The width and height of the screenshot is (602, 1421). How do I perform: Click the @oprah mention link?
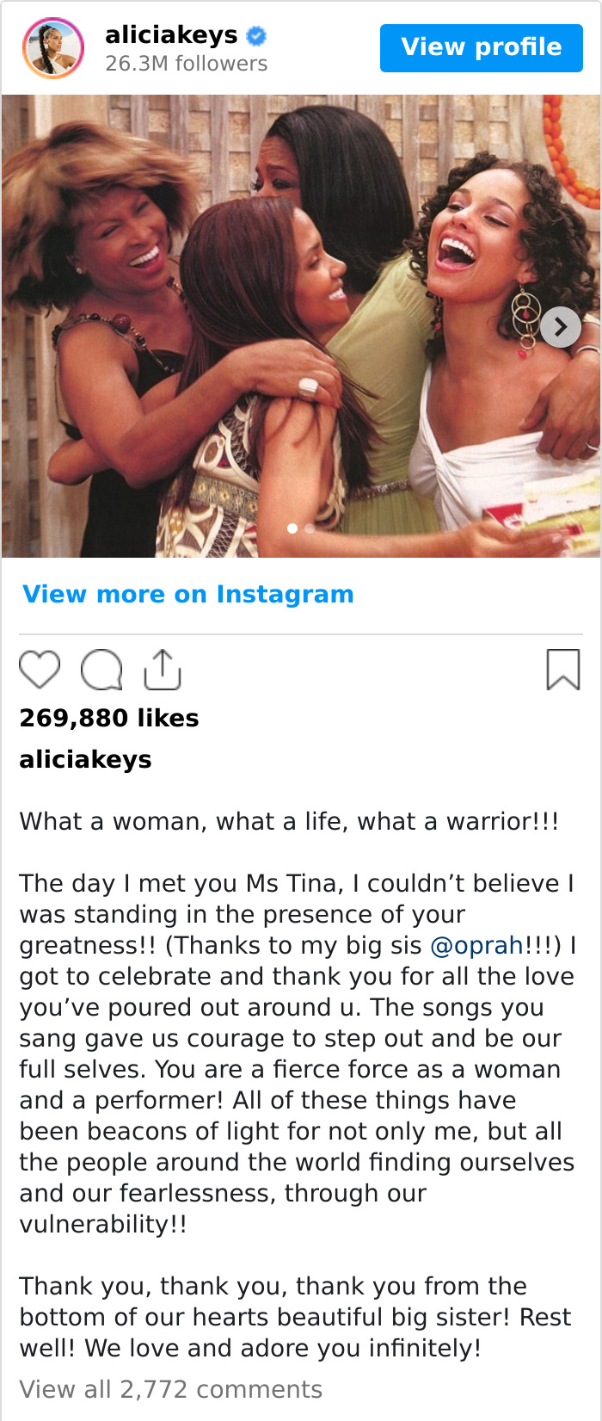(476, 945)
